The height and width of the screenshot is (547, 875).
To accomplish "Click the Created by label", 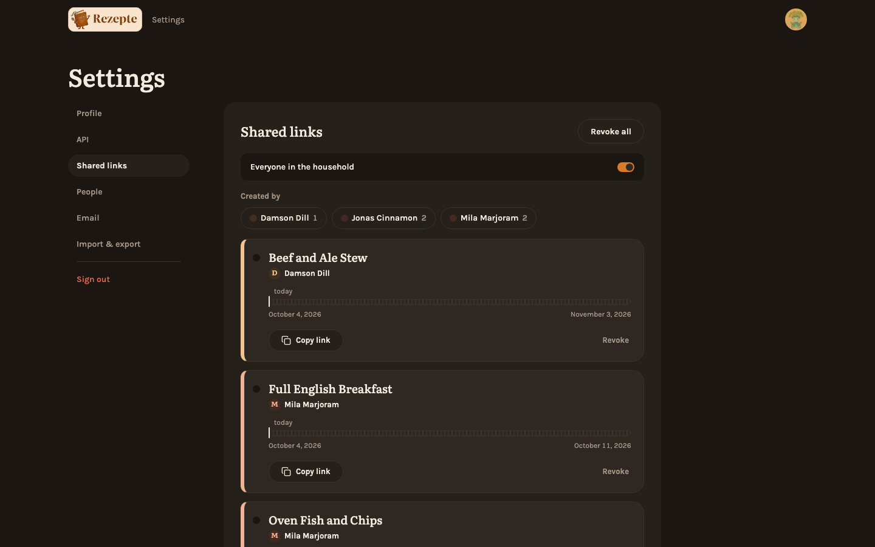I will pyautogui.click(x=260, y=196).
